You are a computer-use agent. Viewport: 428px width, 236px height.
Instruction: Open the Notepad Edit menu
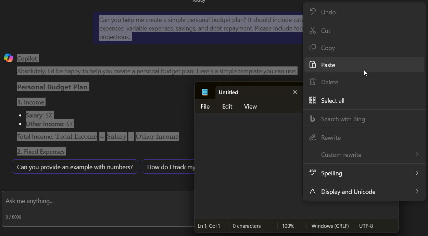[x=227, y=107]
